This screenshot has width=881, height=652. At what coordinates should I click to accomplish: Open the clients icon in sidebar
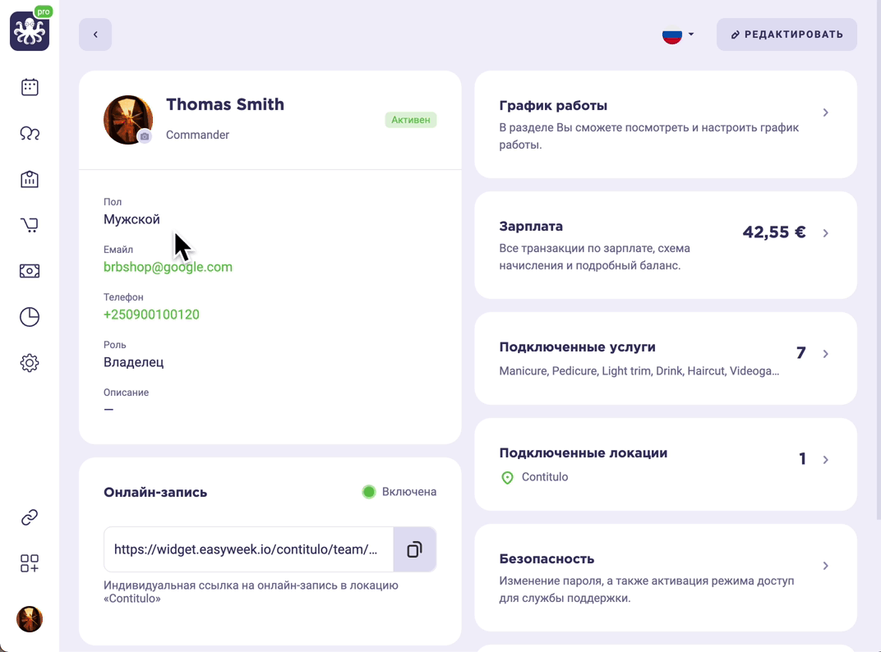(x=30, y=133)
